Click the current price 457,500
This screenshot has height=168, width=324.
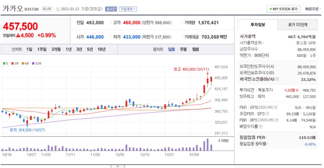20,26
